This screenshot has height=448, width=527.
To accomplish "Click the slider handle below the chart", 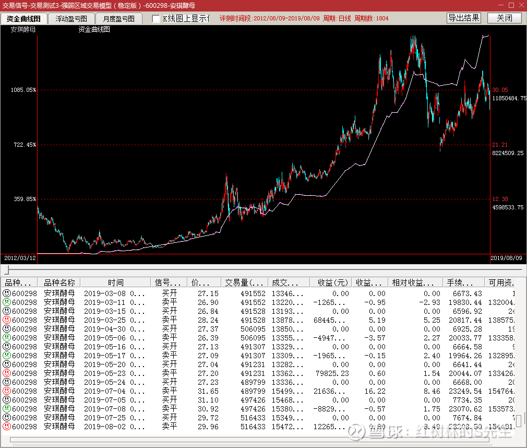I will (7, 270).
